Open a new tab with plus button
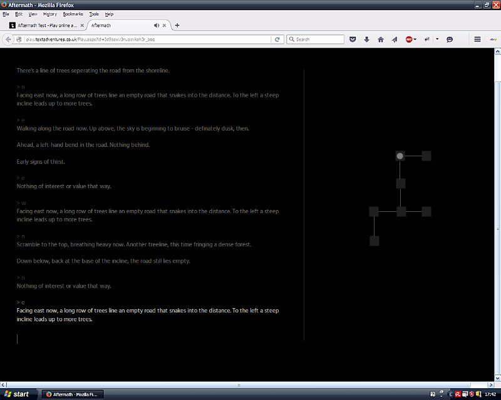 [x=177, y=26]
